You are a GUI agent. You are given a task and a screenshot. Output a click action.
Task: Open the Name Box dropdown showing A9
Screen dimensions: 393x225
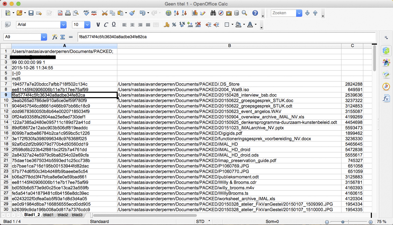pos(44,37)
